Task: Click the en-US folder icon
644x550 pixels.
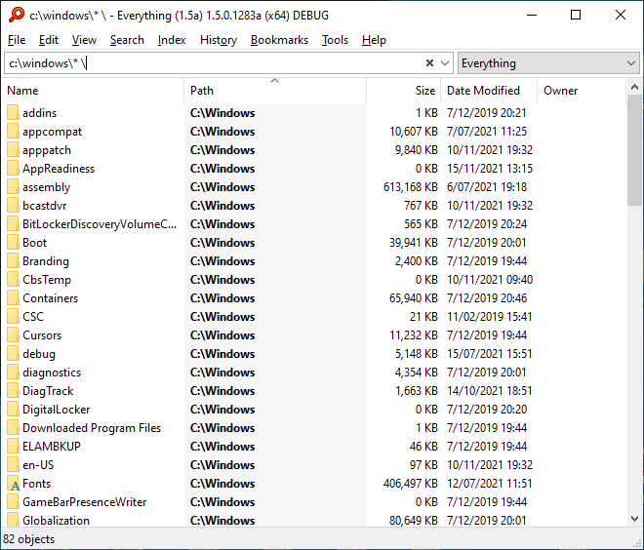Action: point(13,464)
